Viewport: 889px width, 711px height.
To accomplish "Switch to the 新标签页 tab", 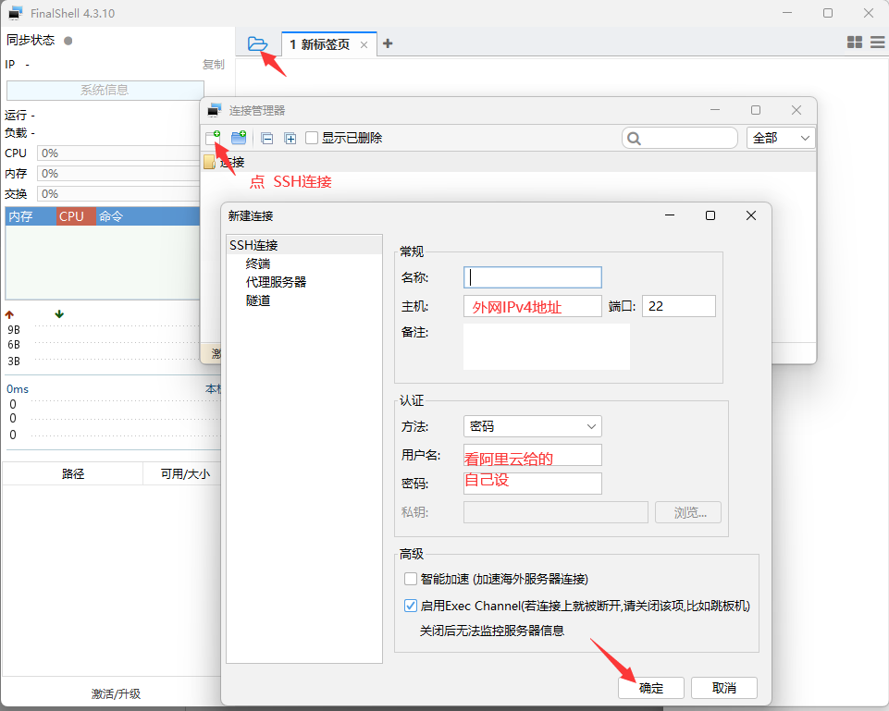I will [320, 44].
